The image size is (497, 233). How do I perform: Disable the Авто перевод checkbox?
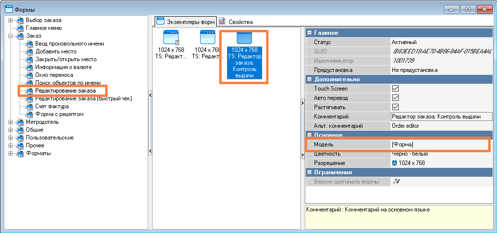click(396, 98)
